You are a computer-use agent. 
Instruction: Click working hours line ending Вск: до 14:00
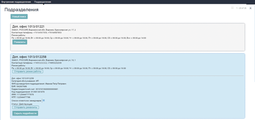click(x=79, y=38)
